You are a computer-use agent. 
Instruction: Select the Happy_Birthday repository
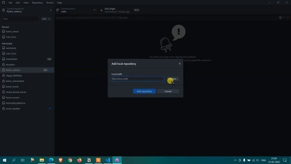[27, 76]
